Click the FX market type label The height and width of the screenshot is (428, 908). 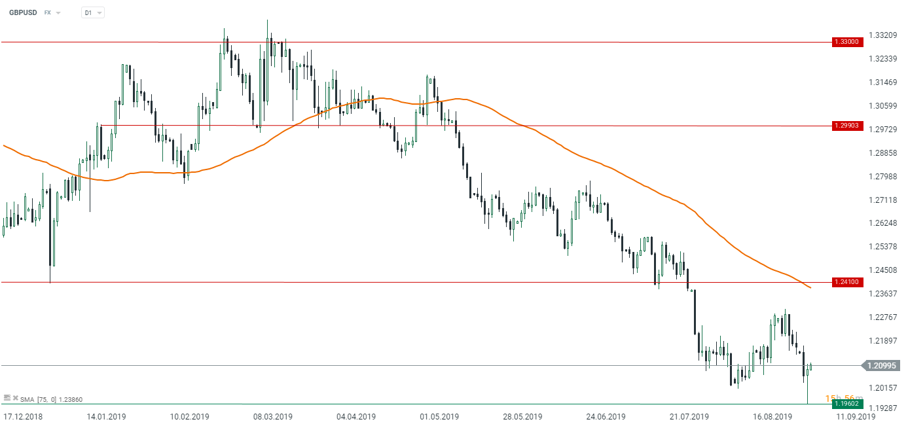48,12
